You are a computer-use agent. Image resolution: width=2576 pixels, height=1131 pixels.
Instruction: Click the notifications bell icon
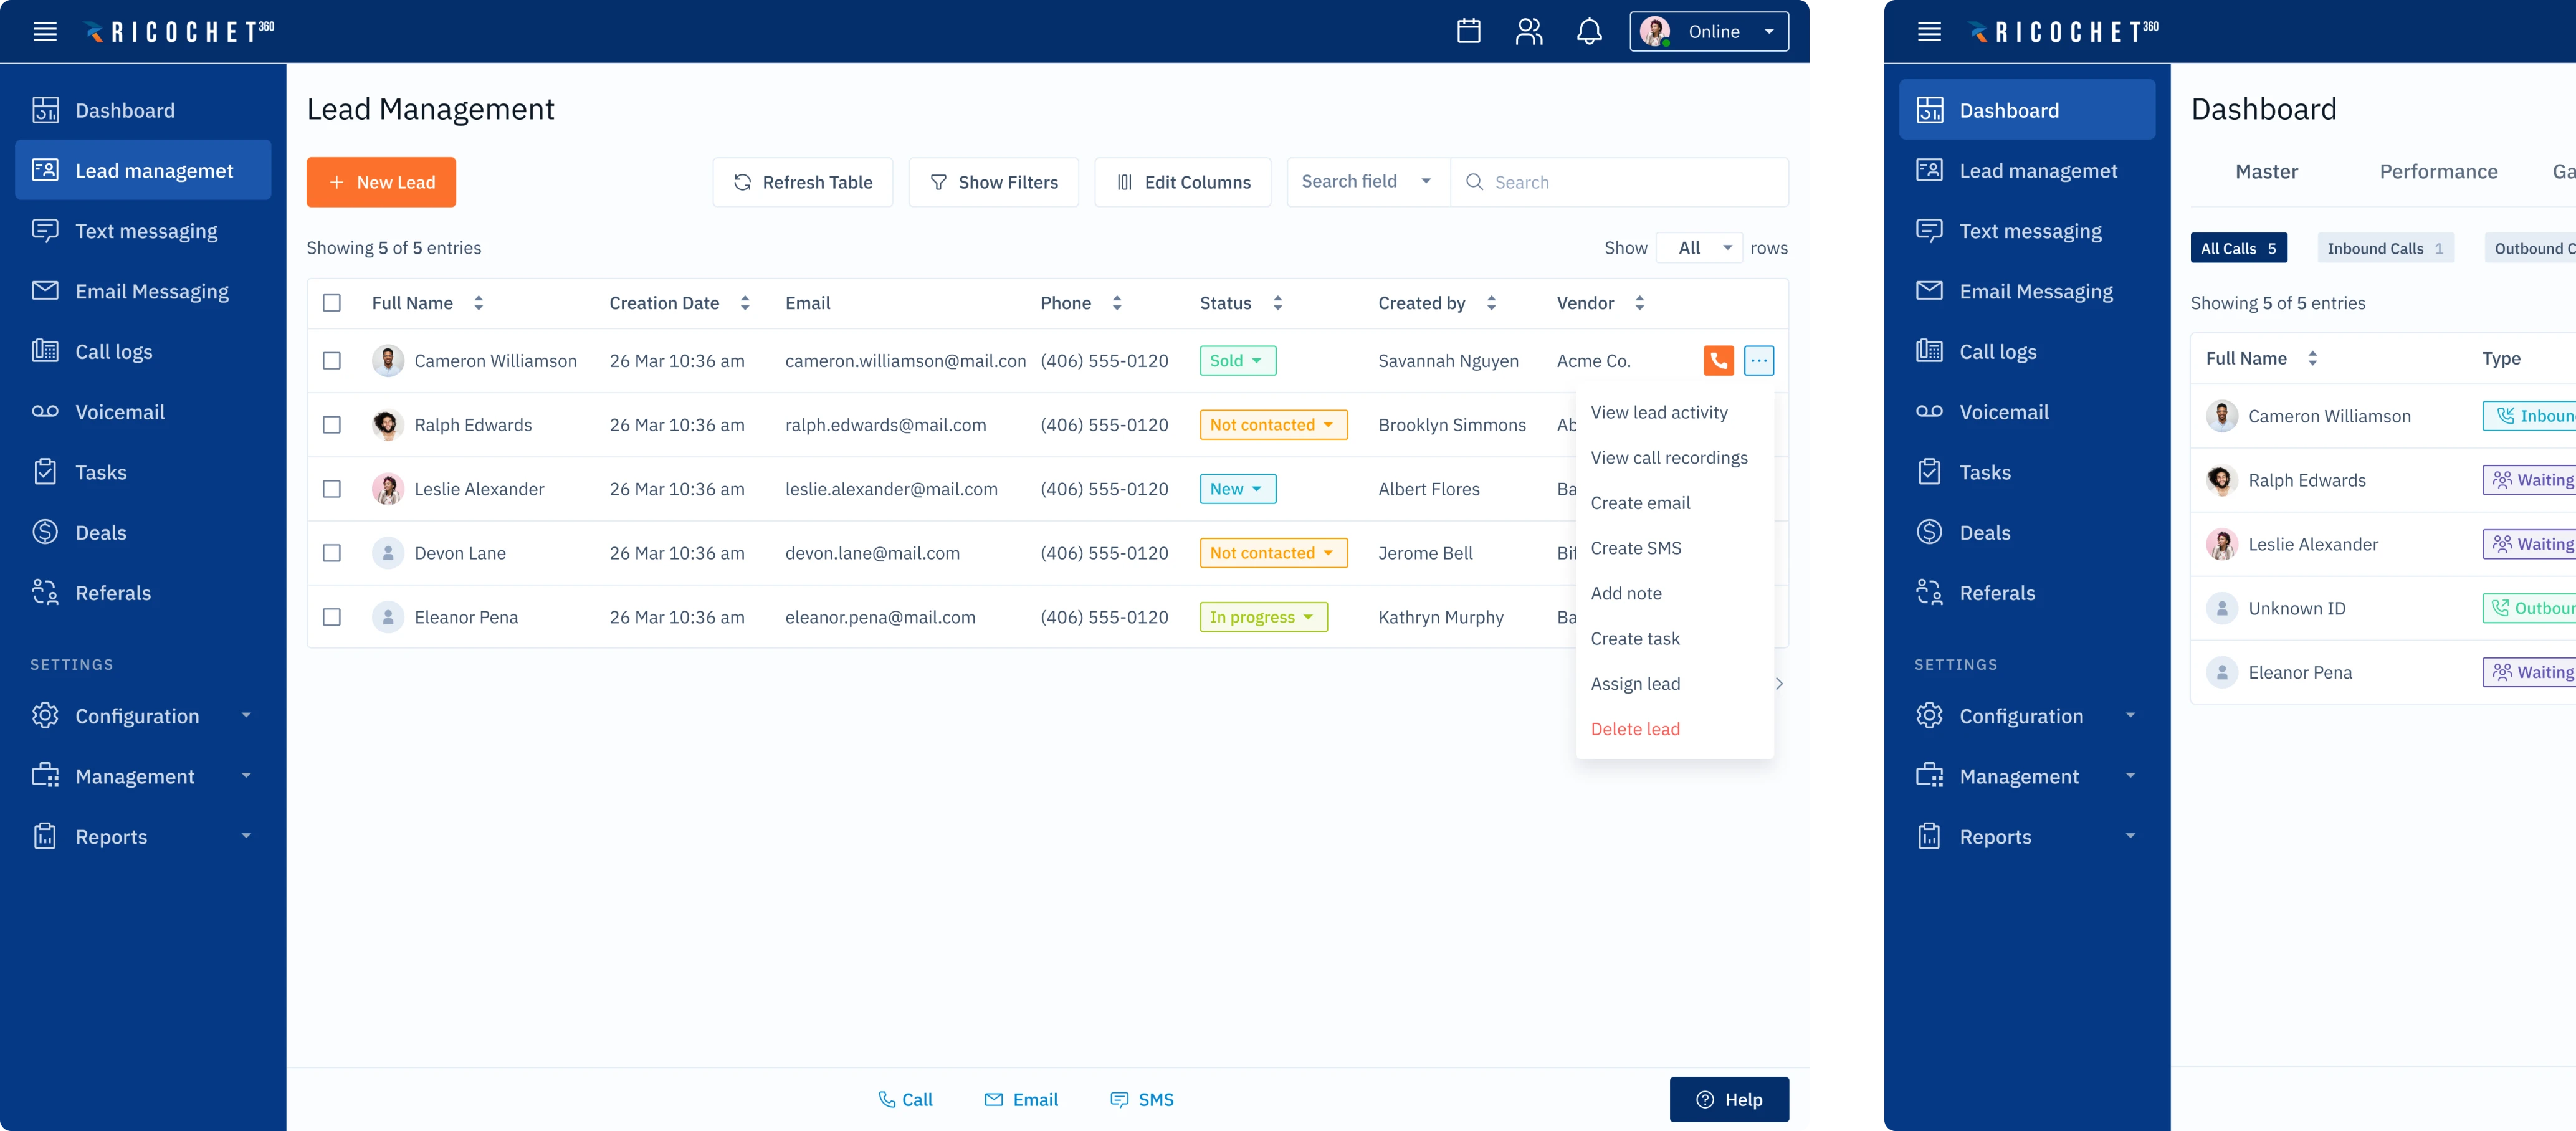[x=1589, y=32]
